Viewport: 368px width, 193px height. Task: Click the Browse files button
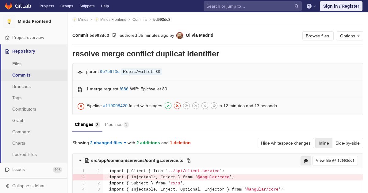[318, 36]
